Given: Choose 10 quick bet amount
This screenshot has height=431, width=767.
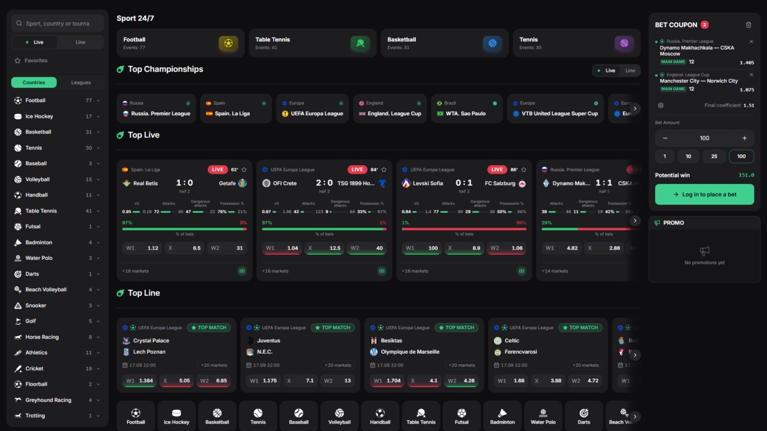Looking at the screenshot, I should [689, 156].
